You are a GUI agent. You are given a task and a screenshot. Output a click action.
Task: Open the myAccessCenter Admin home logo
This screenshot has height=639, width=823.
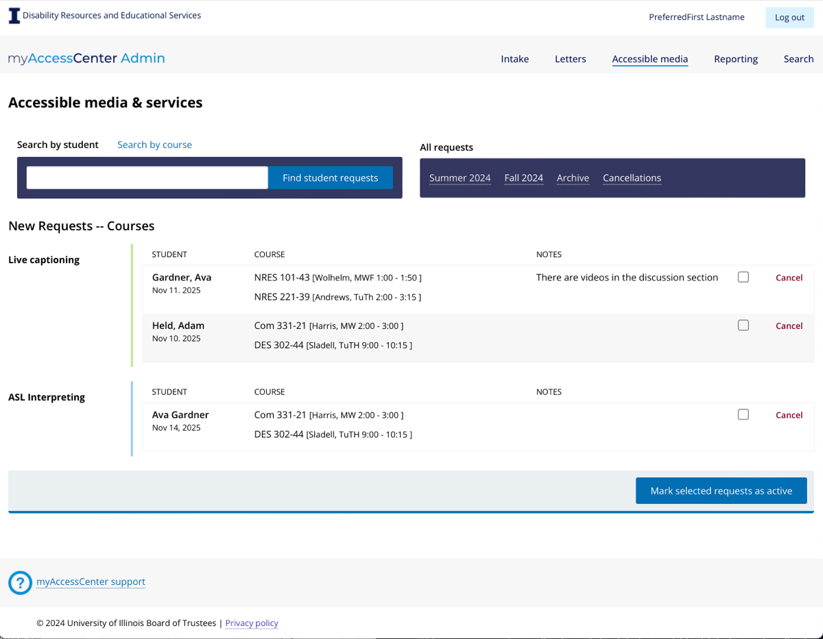click(86, 58)
